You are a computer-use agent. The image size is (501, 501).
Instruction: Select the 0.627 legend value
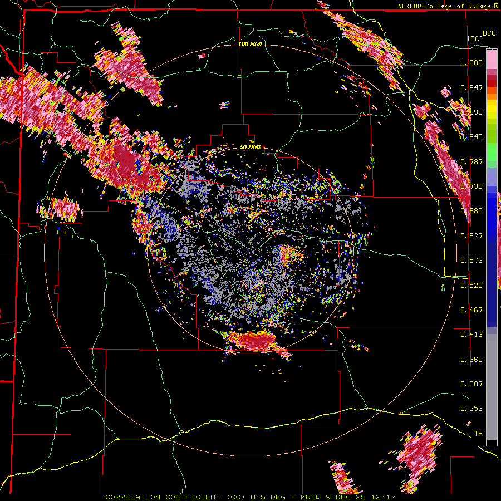471,236
